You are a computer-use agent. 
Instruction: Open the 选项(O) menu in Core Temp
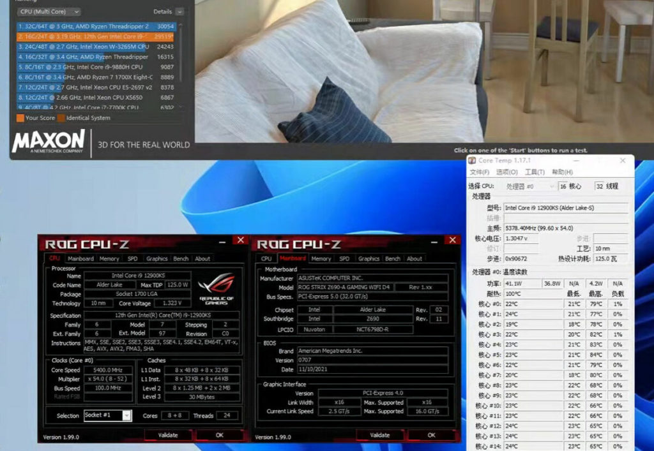506,171
